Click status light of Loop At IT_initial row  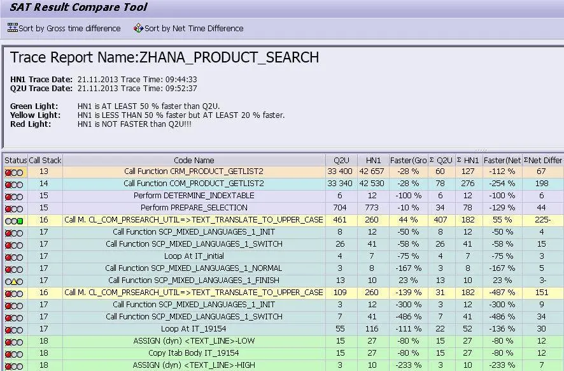point(13,258)
